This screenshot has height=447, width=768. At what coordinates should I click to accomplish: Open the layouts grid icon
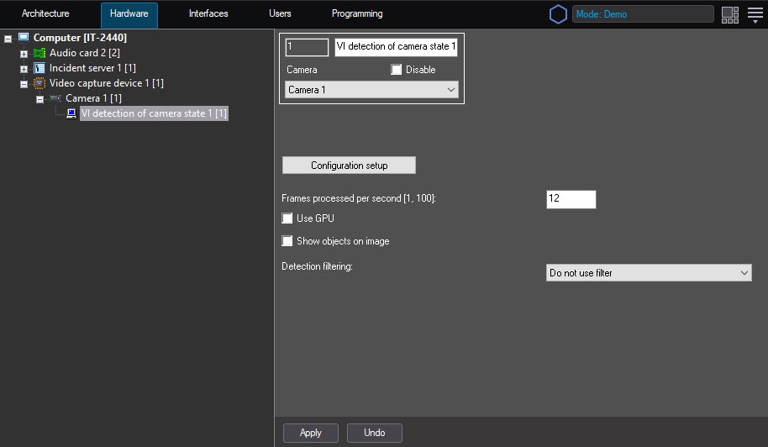click(x=729, y=14)
